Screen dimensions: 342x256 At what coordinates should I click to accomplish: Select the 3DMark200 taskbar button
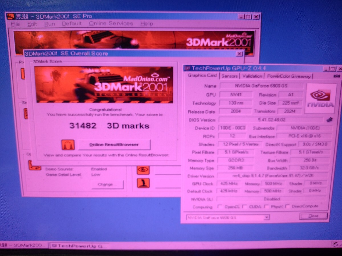pos(24,245)
